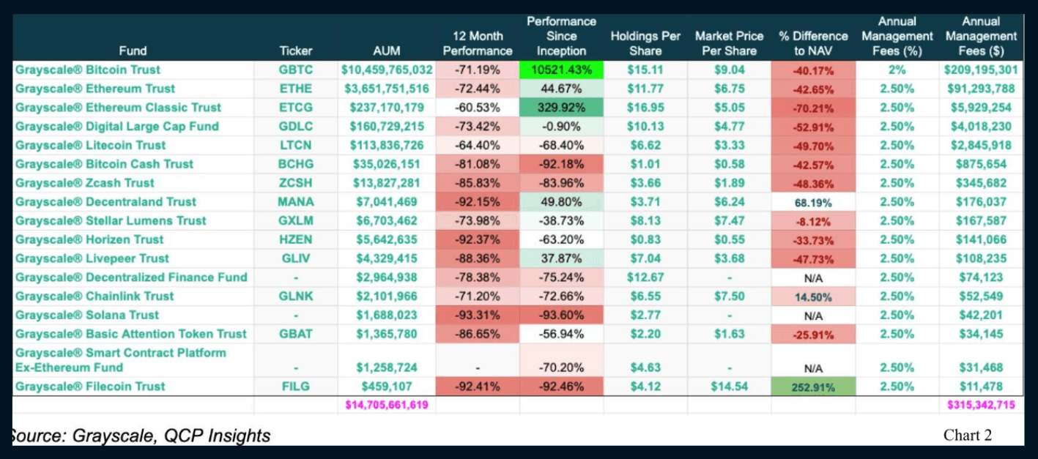Select the Grayscale® Stellar Lumens Trust name

coord(111,221)
